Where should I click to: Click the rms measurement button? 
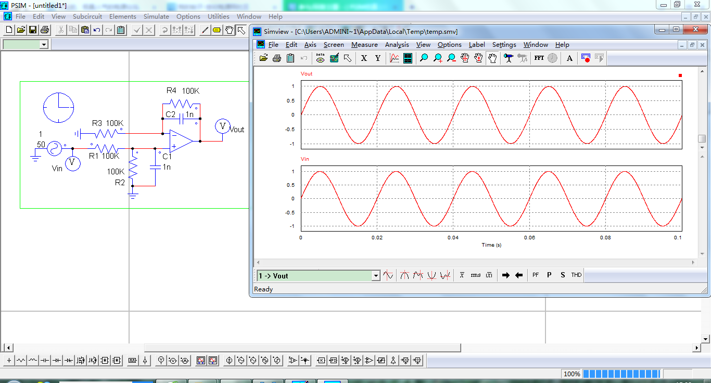pos(476,275)
